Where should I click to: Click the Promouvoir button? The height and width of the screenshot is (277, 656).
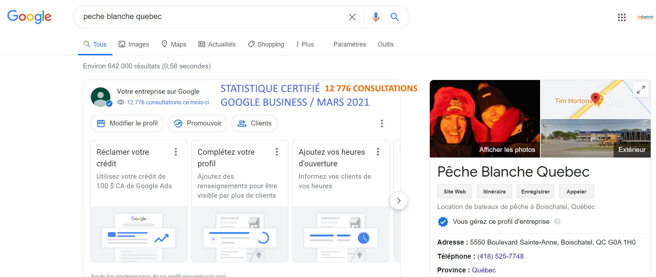tap(197, 123)
